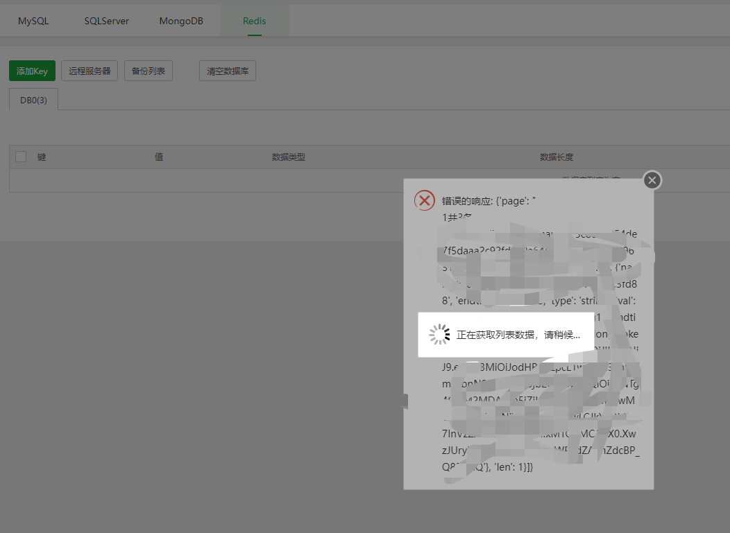Click the loading spinner icon
730x533 pixels.
(439, 334)
